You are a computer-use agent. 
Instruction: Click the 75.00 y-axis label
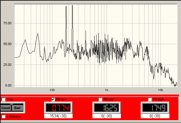[7, 23]
